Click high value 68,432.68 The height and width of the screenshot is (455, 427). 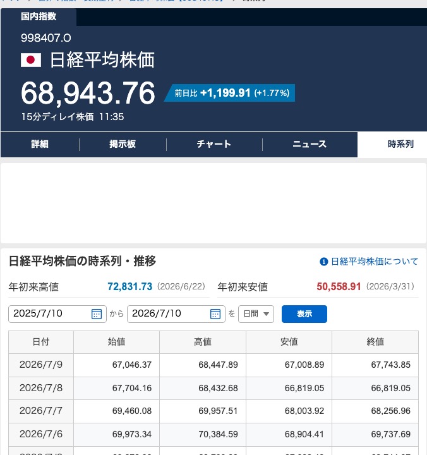point(218,388)
